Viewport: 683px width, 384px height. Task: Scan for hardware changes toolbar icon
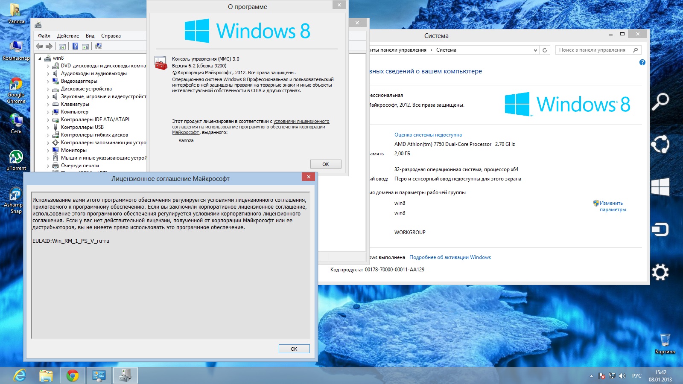pyautogui.click(x=99, y=47)
